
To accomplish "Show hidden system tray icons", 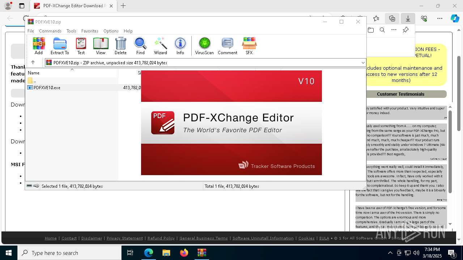I will point(390,253).
